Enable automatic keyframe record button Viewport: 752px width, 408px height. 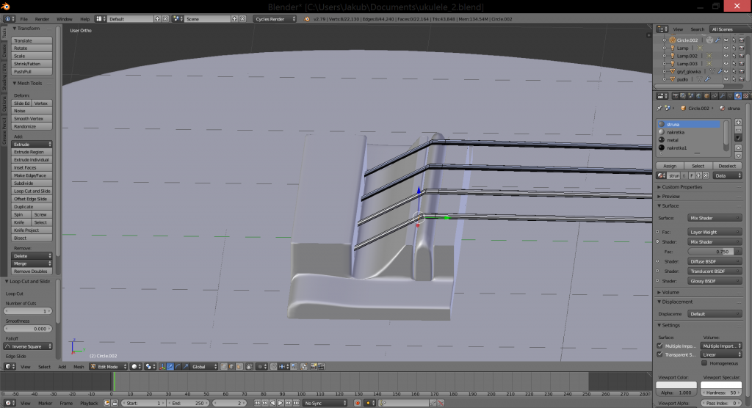[358, 403]
